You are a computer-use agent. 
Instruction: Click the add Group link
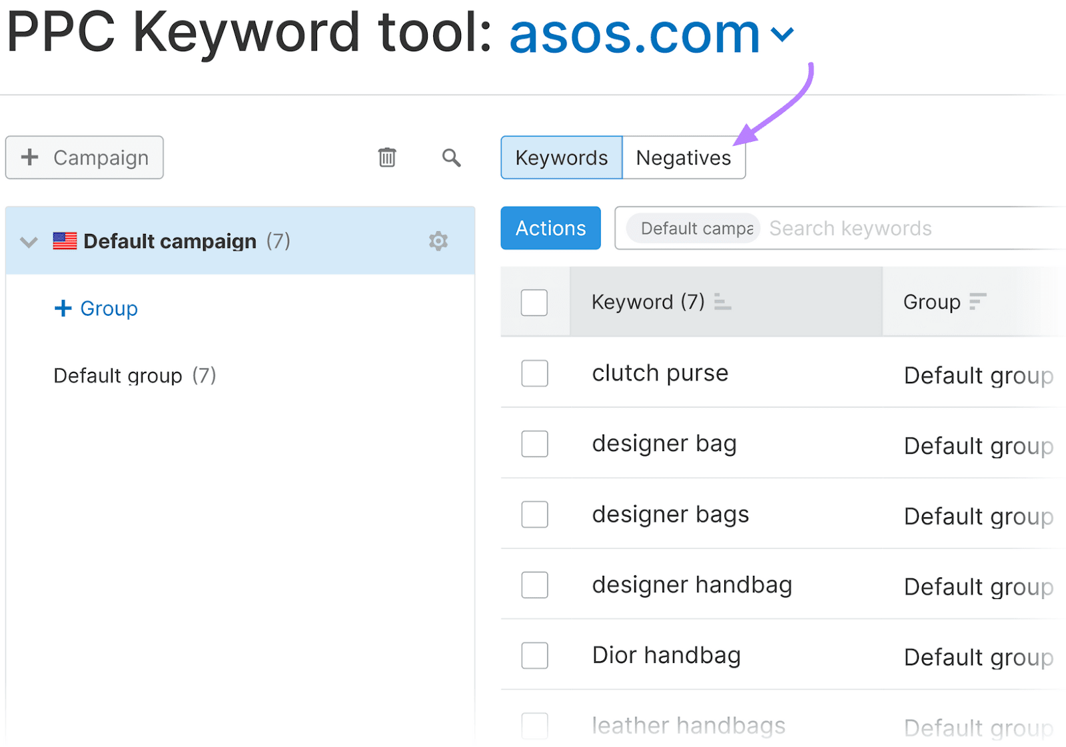[x=96, y=309]
